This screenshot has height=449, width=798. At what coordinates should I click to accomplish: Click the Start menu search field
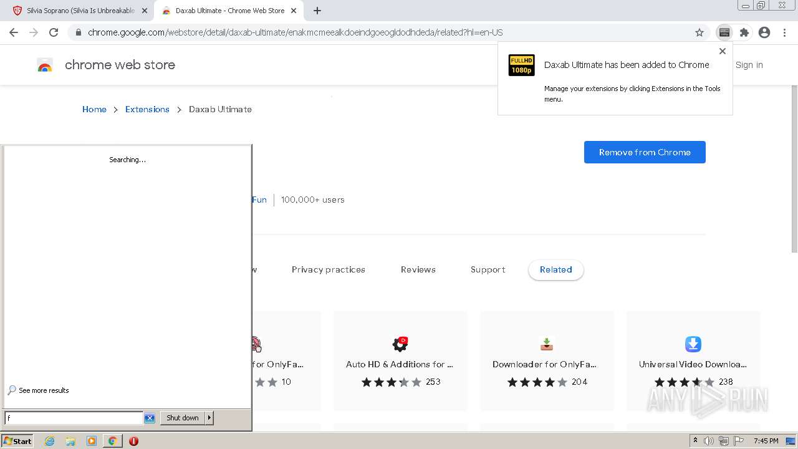74,418
